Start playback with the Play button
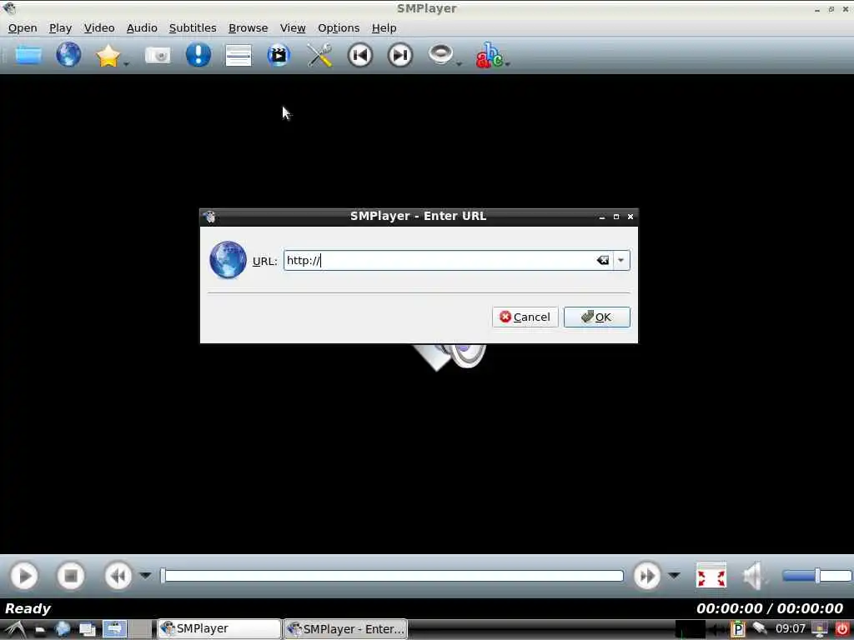The image size is (854, 640). [24, 576]
